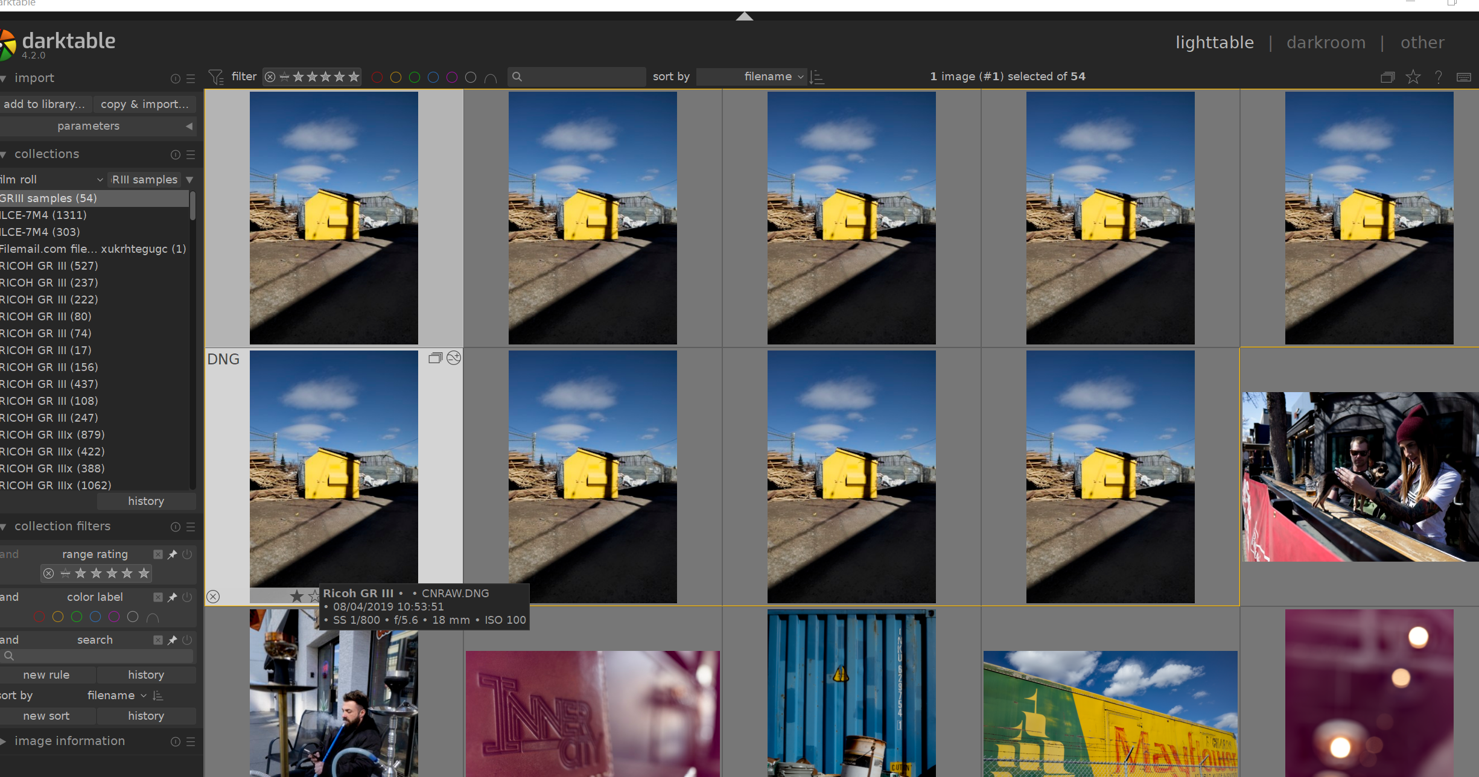Click the grouping icon at top right
The image size is (1479, 777).
[1387, 77]
